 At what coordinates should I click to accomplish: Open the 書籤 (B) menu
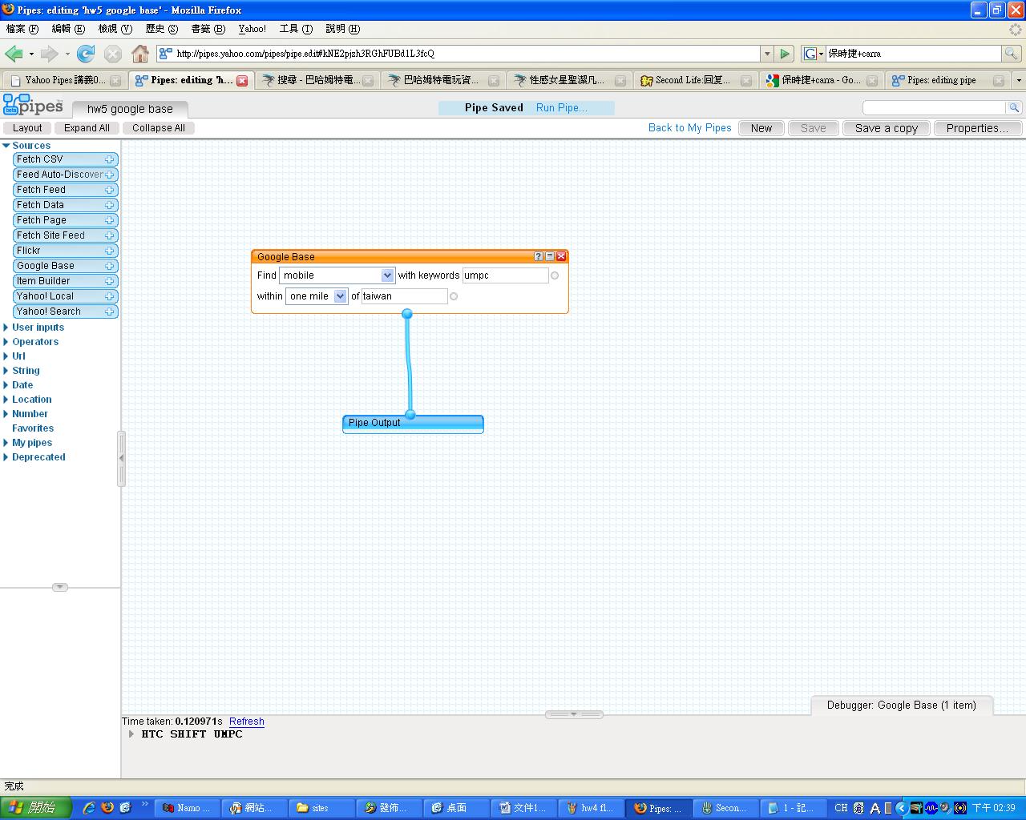point(208,29)
